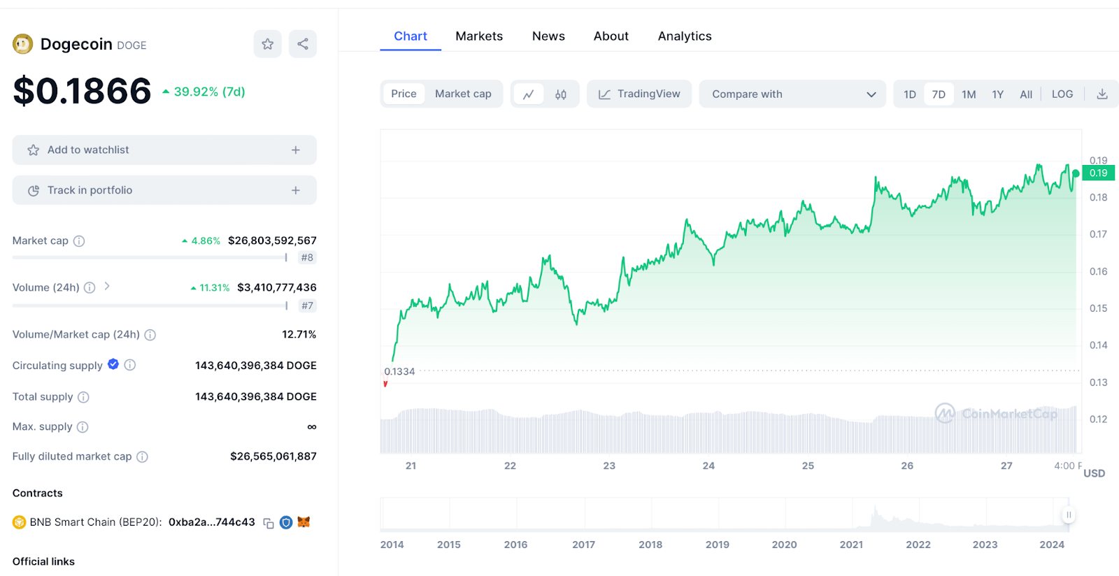Select the 7D time range
Screen dimensions: 1119x576
(939, 94)
